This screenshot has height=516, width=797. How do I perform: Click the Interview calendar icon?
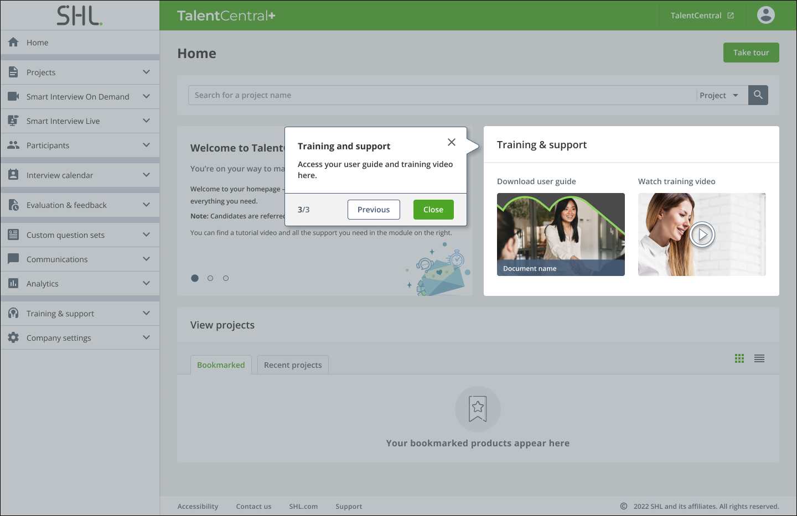pos(13,175)
